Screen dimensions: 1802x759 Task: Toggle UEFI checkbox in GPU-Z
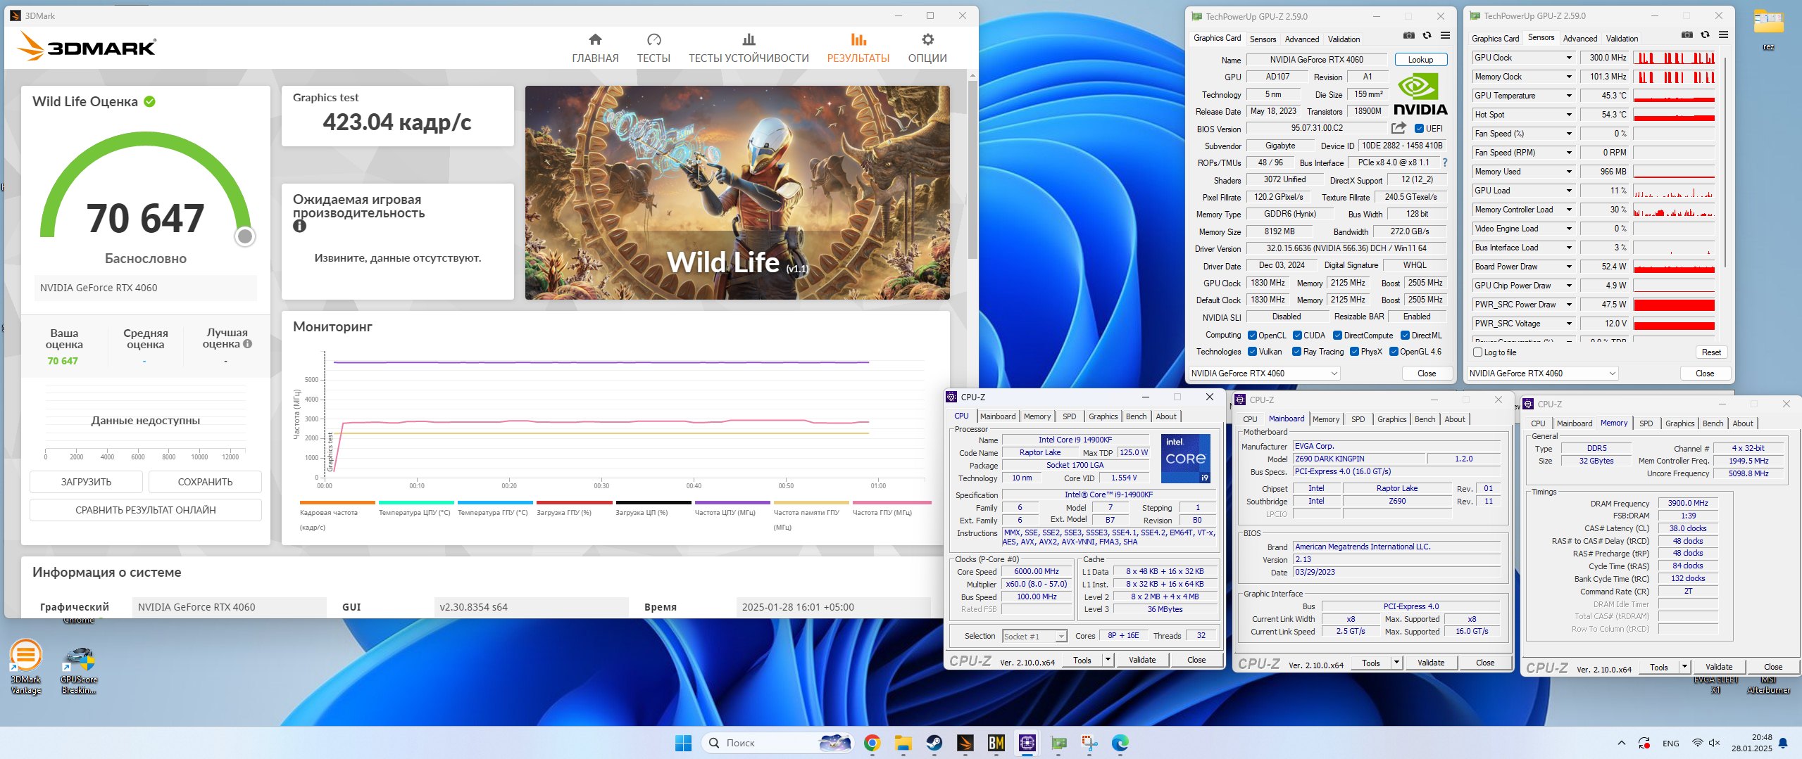click(x=1419, y=129)
